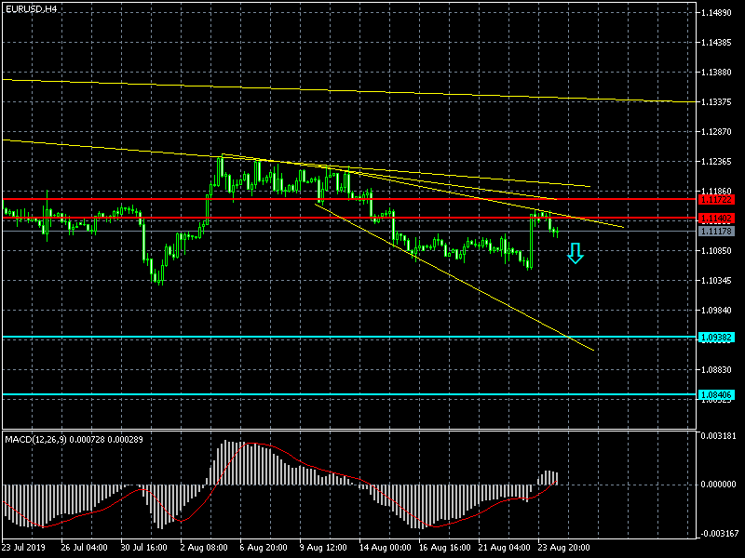Click the -0.003167 MACD scale value
745x558 pixels.
pos(720,534)
